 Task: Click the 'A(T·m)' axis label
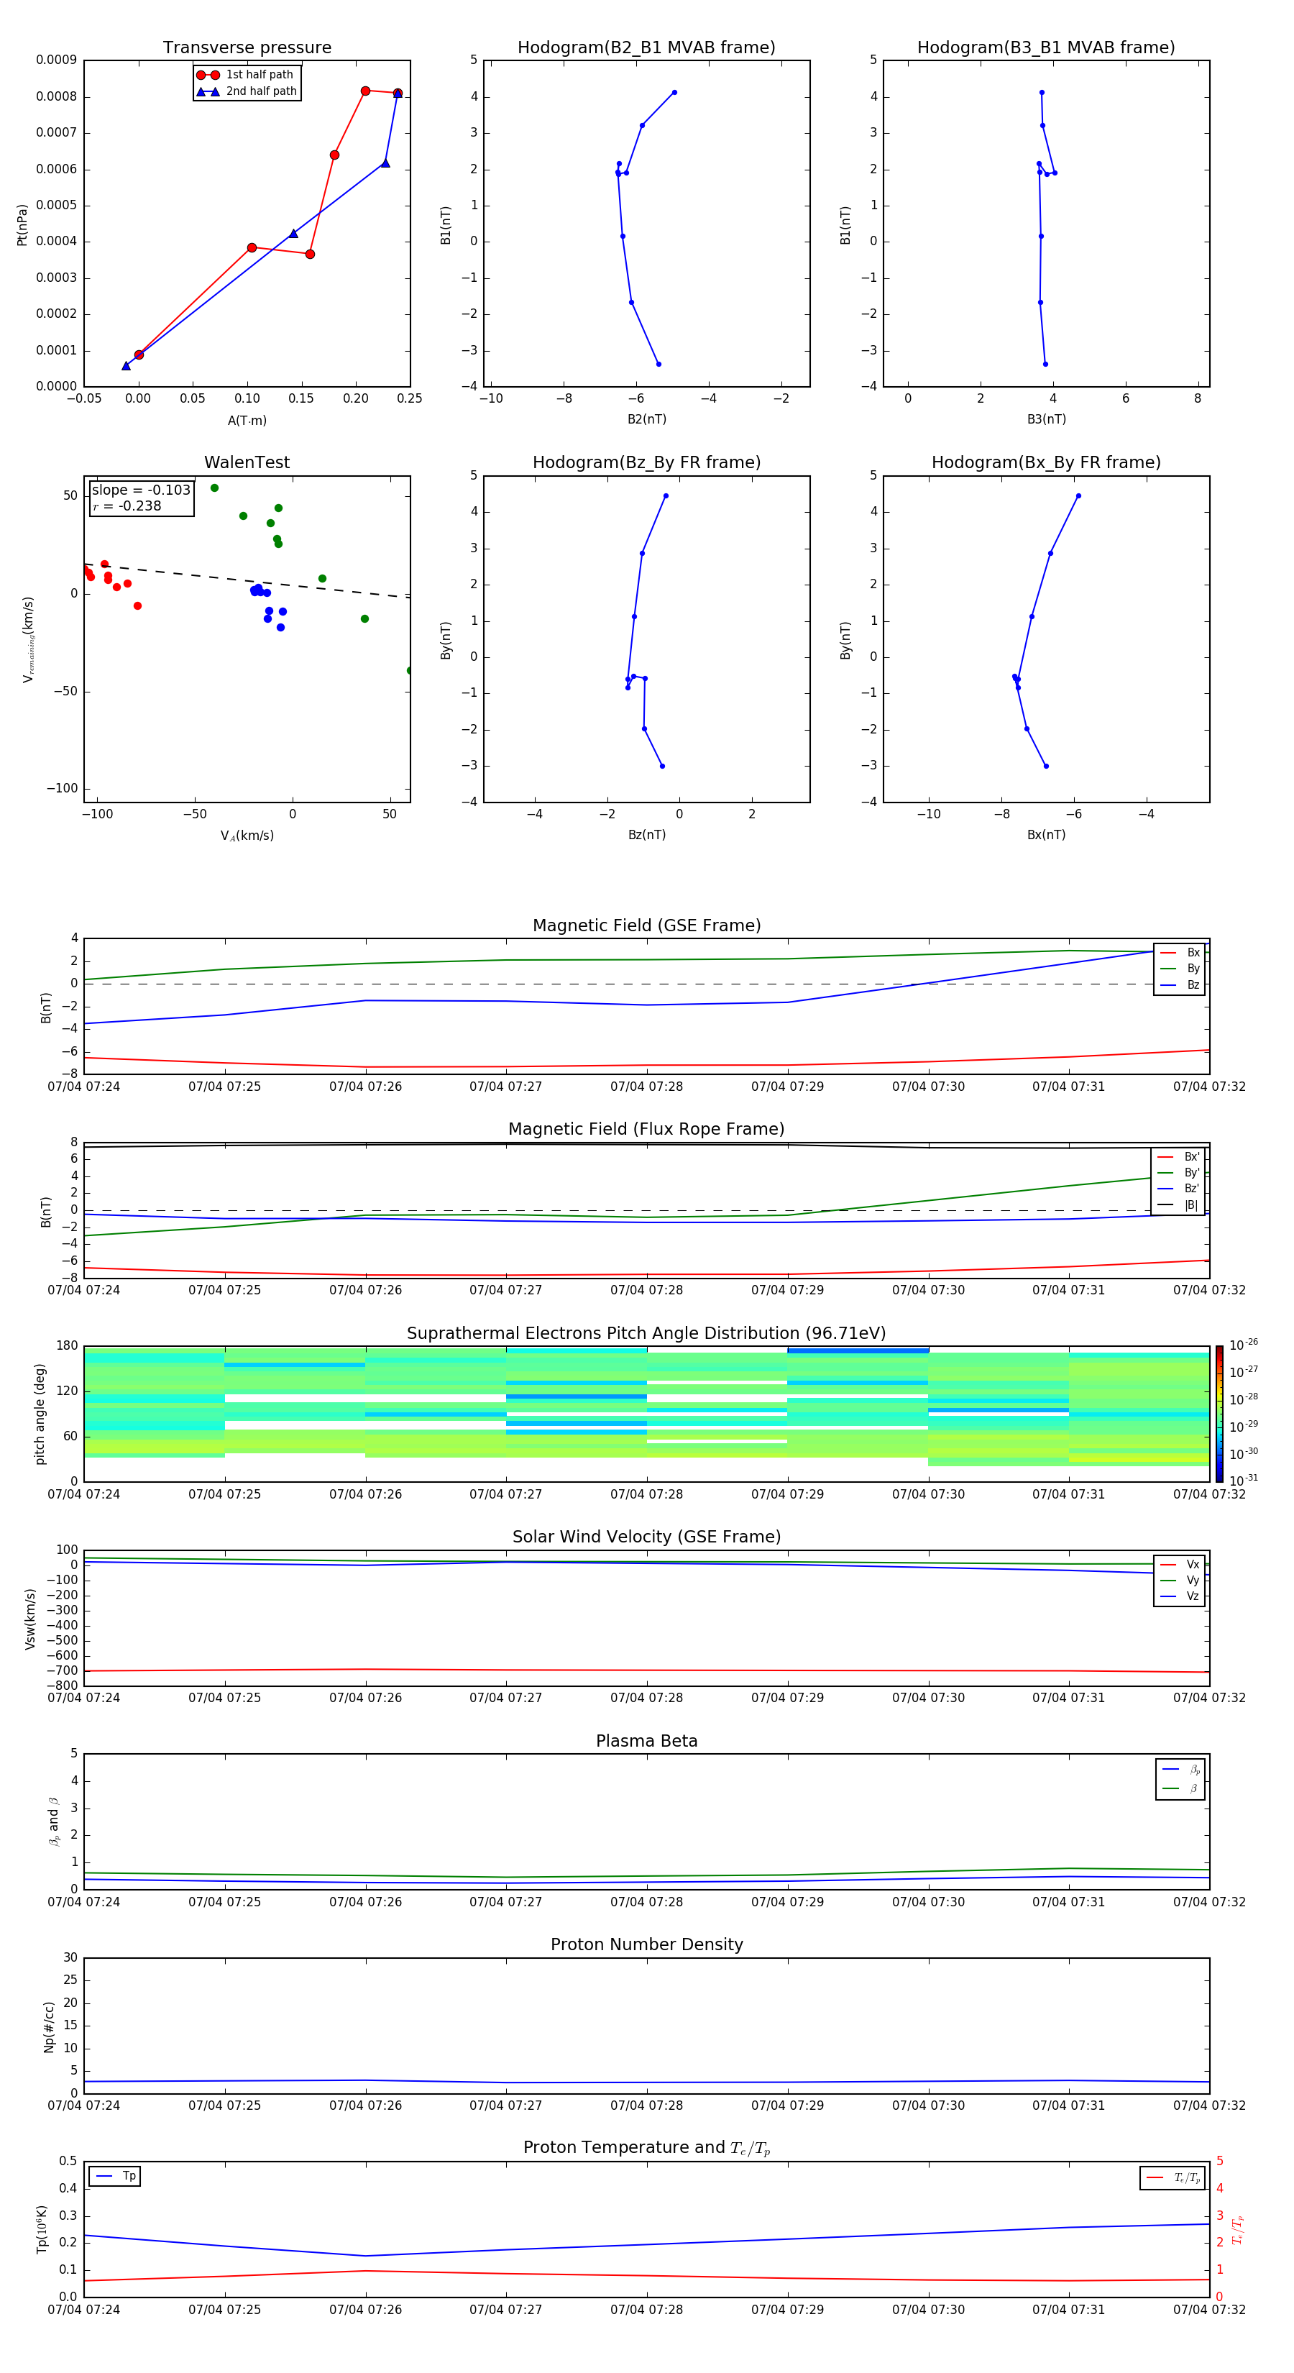click(247, 420)
